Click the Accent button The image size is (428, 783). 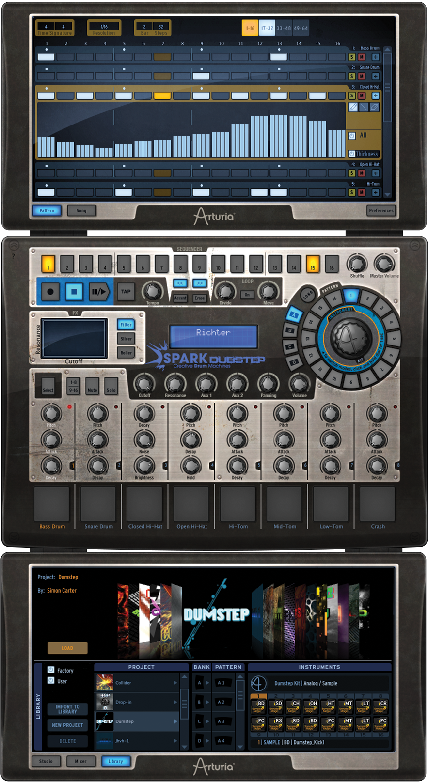180,298
